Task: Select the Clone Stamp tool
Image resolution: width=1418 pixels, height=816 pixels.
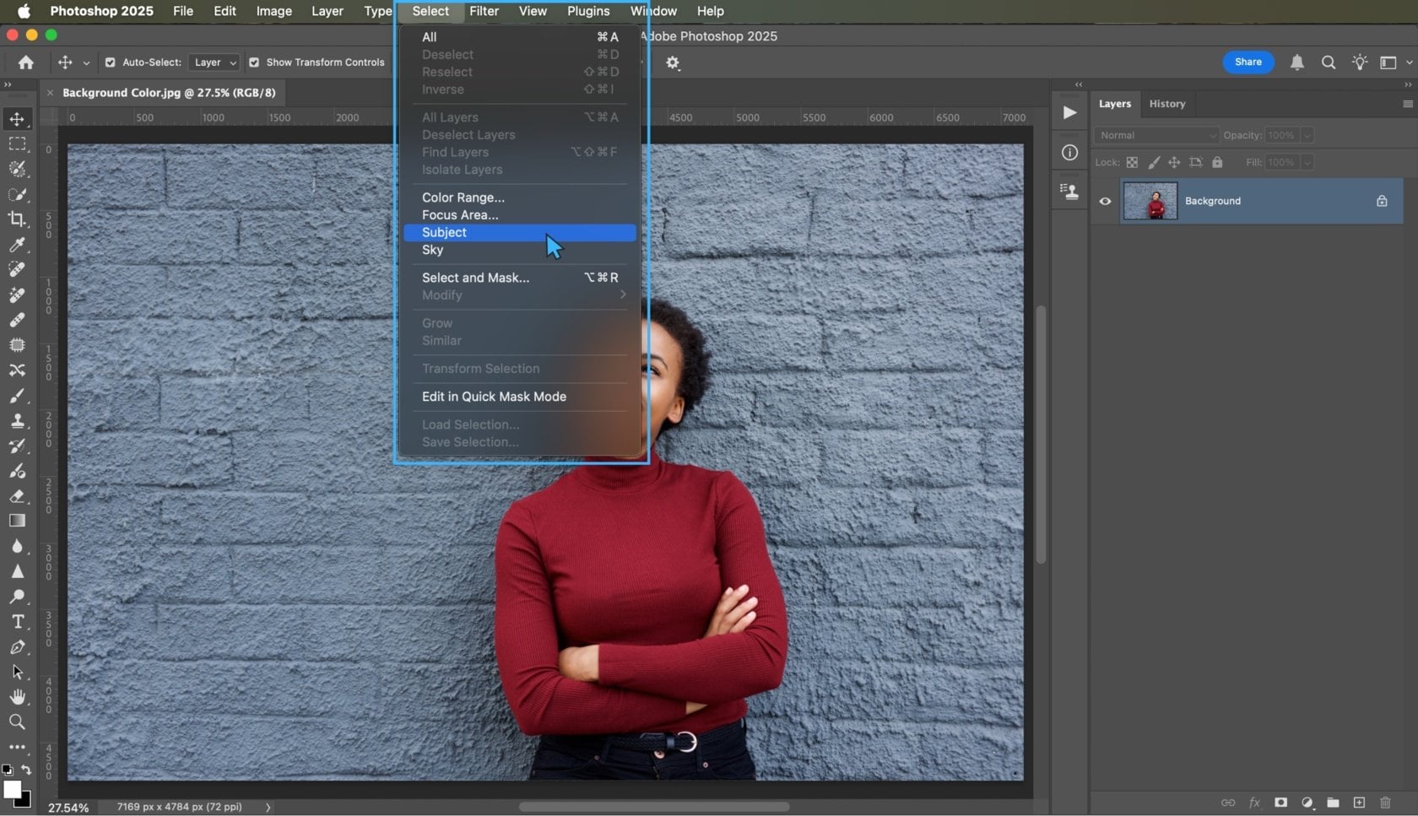Action: pos(18,421)
